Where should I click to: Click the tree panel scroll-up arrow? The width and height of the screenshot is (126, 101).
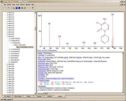pos(35,13)
